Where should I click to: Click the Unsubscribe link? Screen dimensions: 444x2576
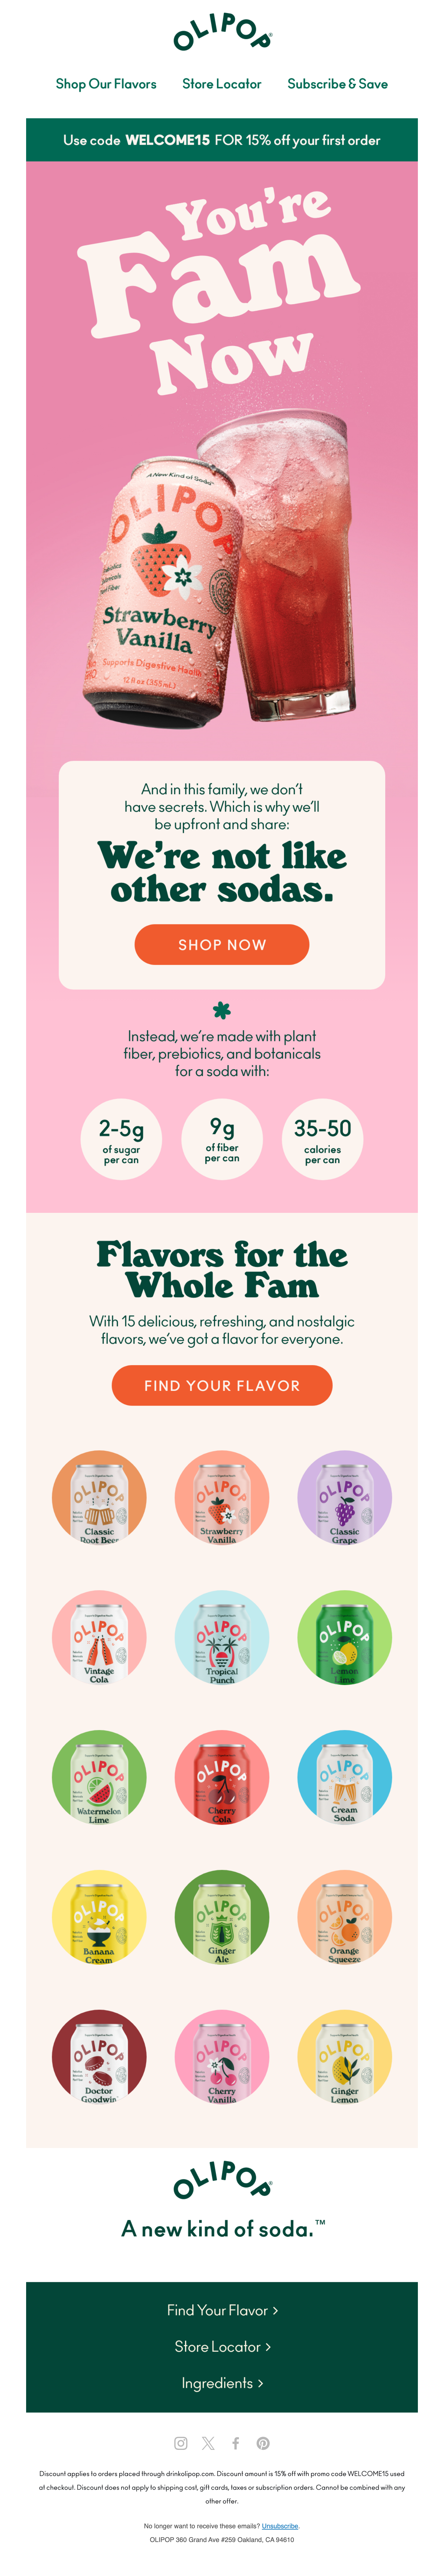pyautogui.click(x=280, y=2526)
